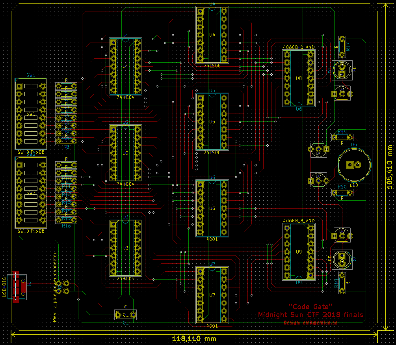Viewport: 396px width, 345px height.
Task: Click the R17 resistor footprint
Action: (x=342, y=47)
